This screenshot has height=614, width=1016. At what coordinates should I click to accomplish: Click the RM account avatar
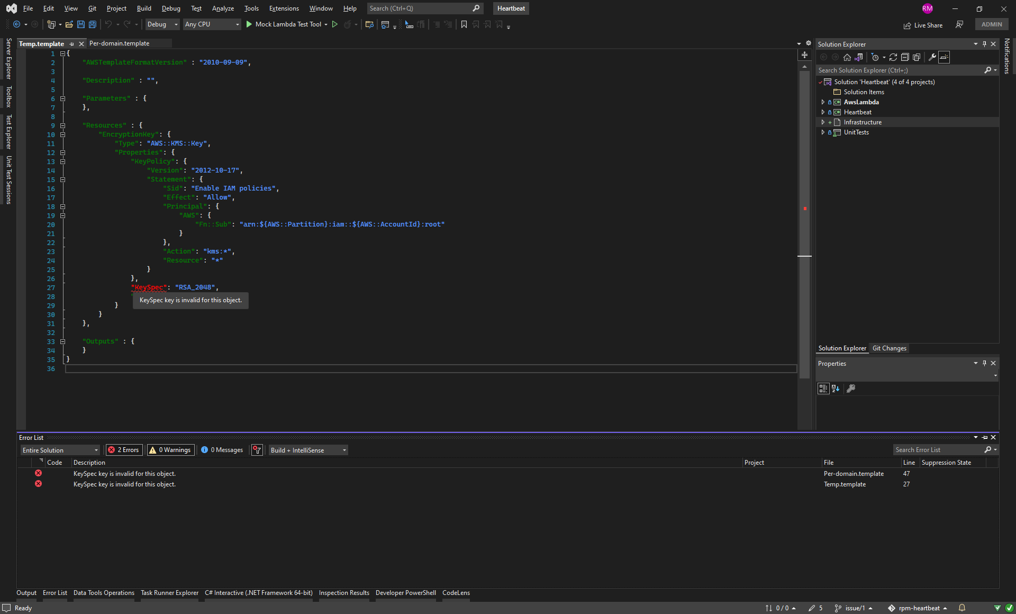[x=927, y=8]
